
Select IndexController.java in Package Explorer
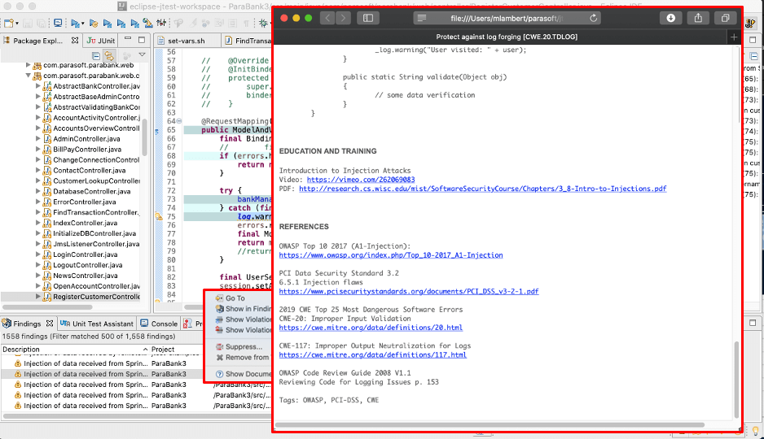(x=86, y=223)
